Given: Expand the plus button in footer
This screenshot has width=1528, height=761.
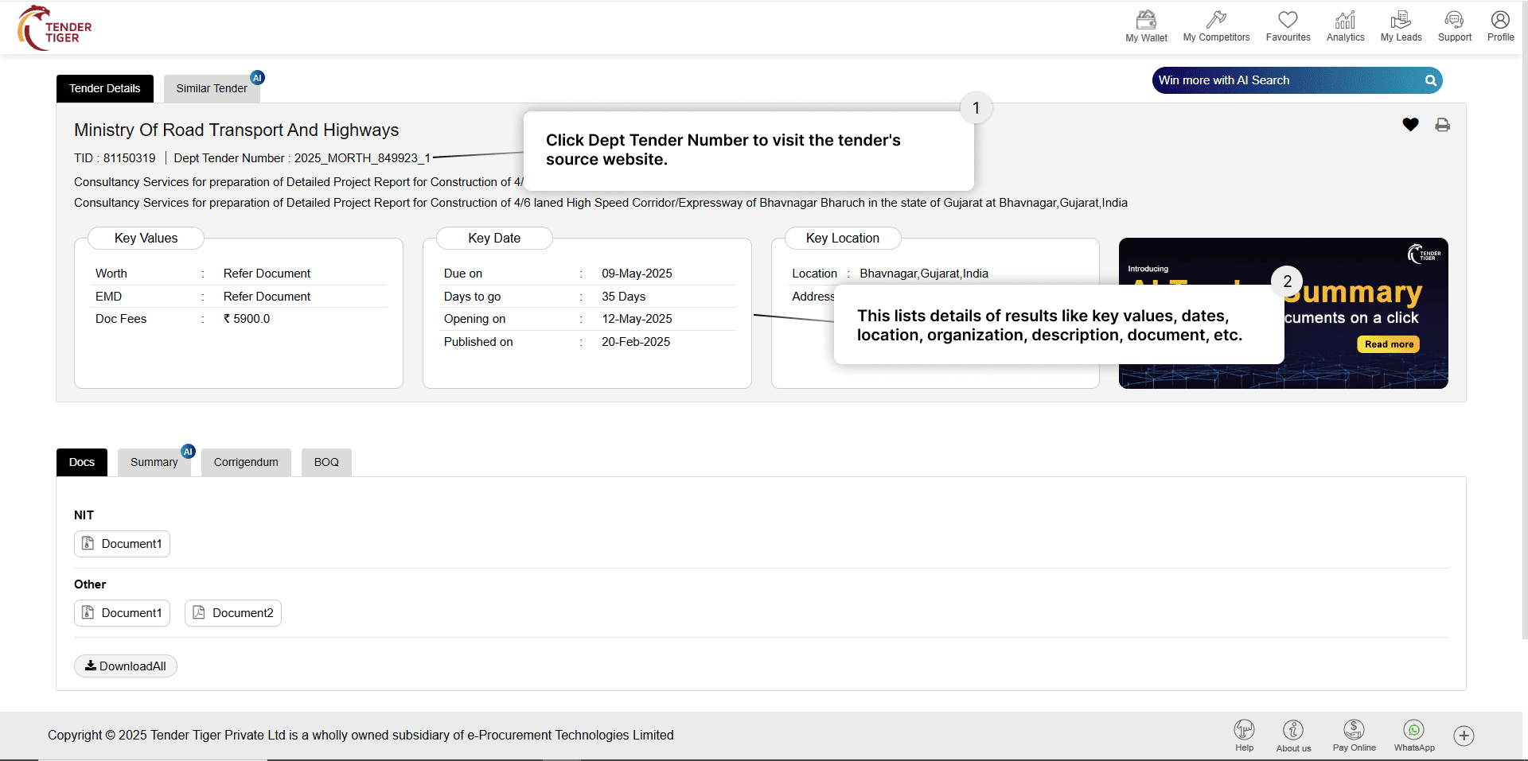Looking at the screenshot, I should [1464, 736].
